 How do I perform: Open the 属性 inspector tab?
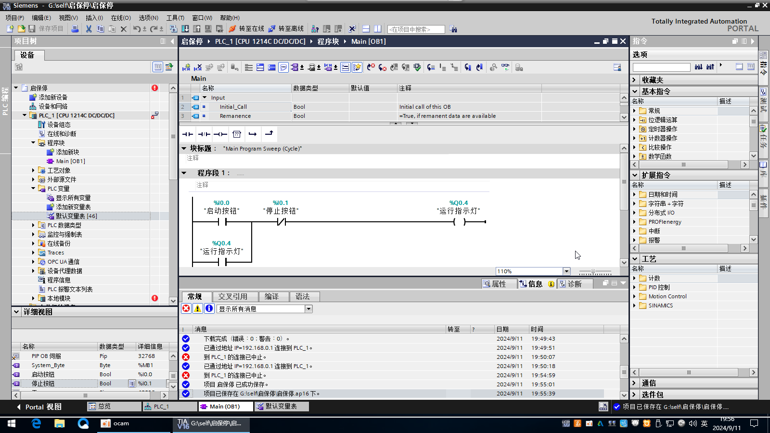pyautogui.click(x=499, y=284)
